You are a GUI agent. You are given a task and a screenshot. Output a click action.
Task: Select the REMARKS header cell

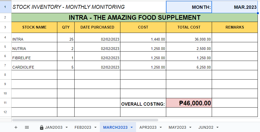235,27
